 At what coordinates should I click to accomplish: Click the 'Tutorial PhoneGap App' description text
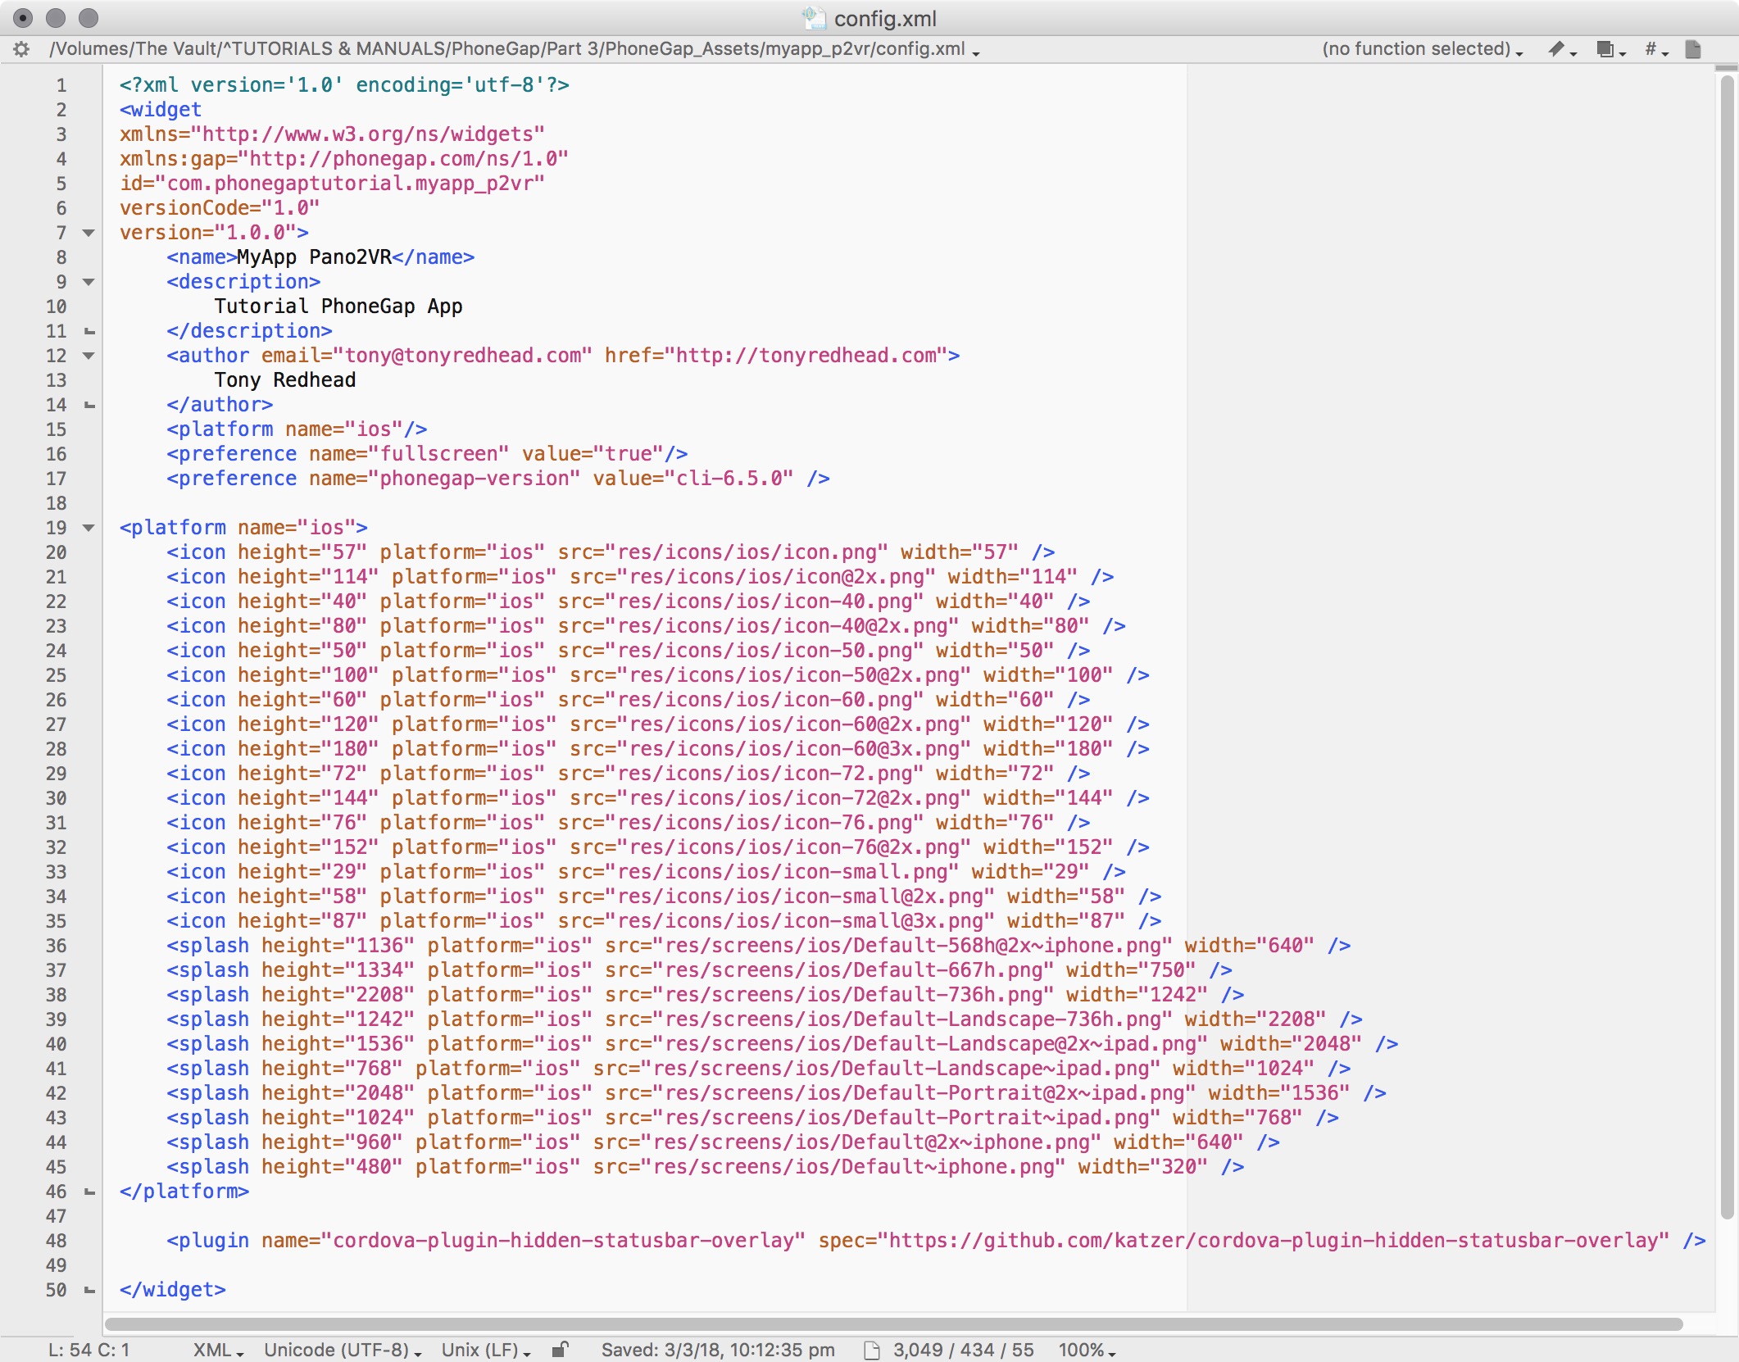click(x=338, y=306)
